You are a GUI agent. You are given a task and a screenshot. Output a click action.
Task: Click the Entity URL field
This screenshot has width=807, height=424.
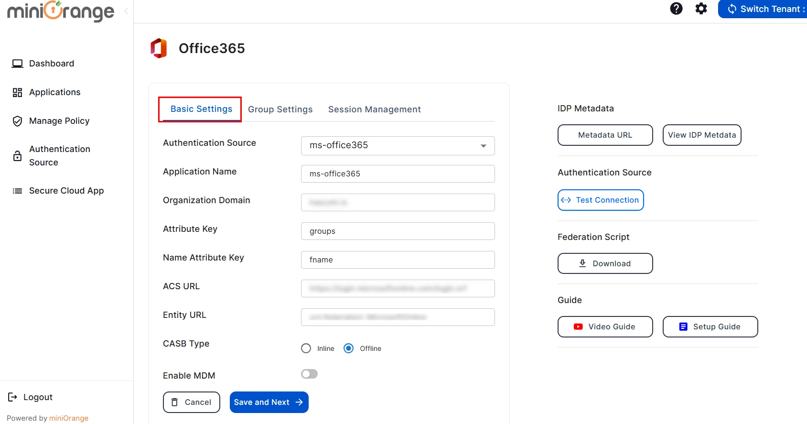(398, 317)
